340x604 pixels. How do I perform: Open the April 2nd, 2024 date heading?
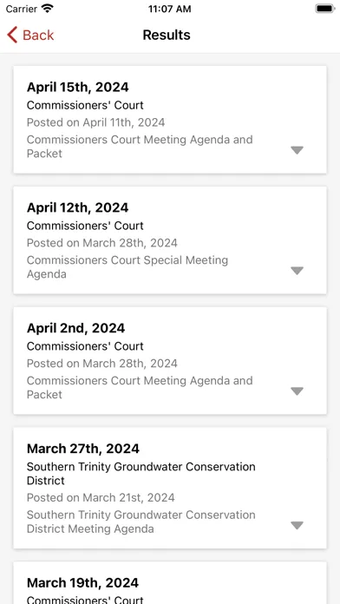[75, 329]
